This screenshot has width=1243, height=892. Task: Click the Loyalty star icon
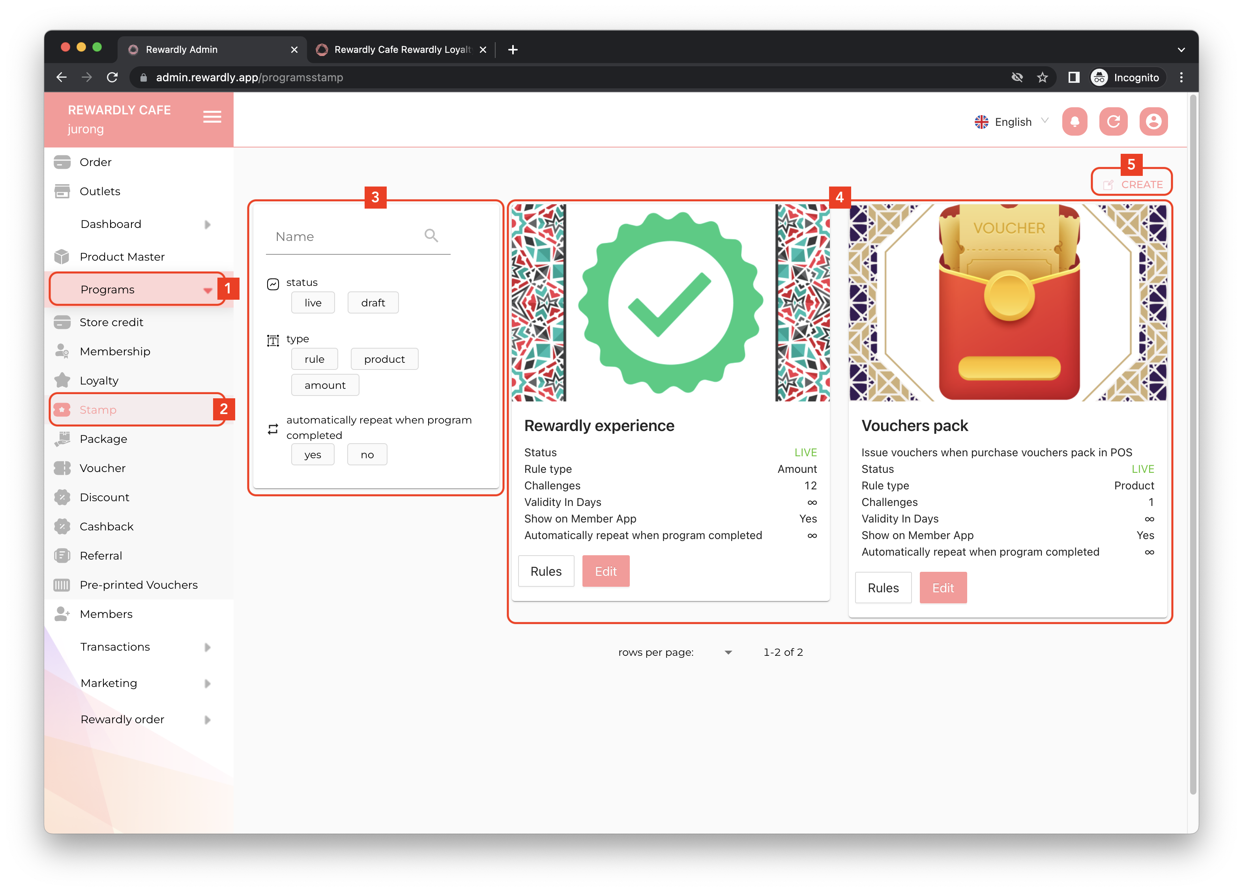(x=62, y=380)
